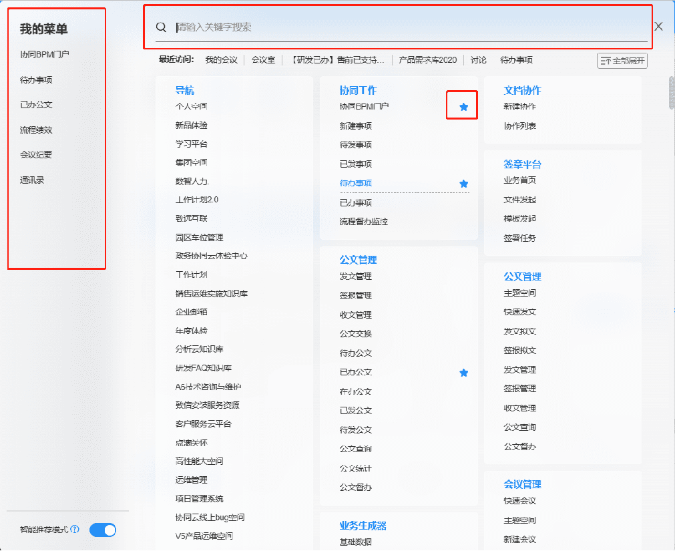Open 学习平台 in navigation list
The height and width of the screenshot is (551, 675).
pyautogui.click(x=191, y=144)
